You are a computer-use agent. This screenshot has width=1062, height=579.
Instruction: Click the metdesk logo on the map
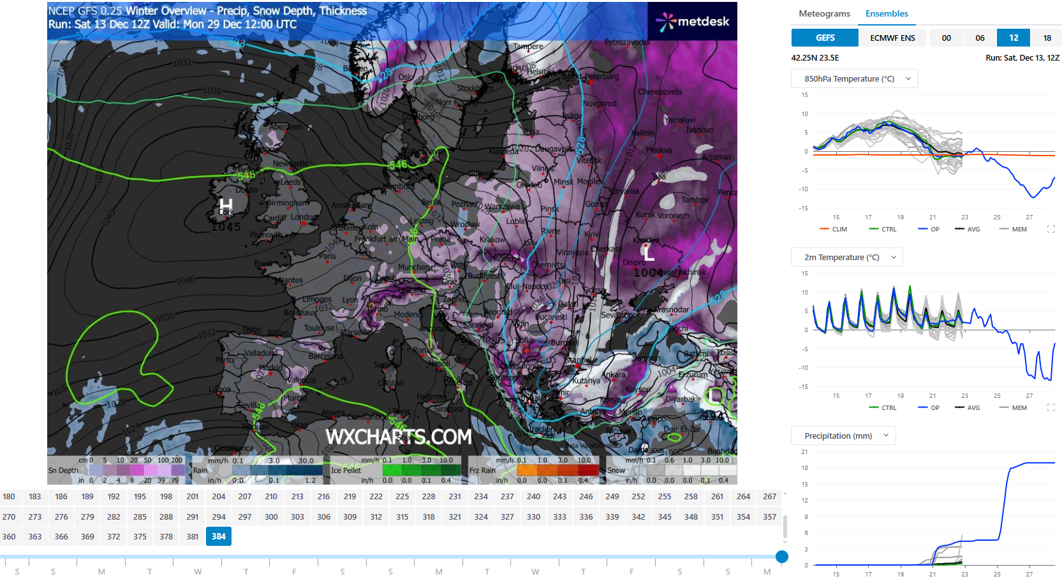[692, 22]
